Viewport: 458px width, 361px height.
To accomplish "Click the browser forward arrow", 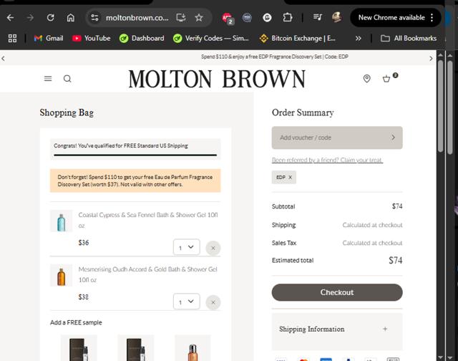I will click(30, 18).
